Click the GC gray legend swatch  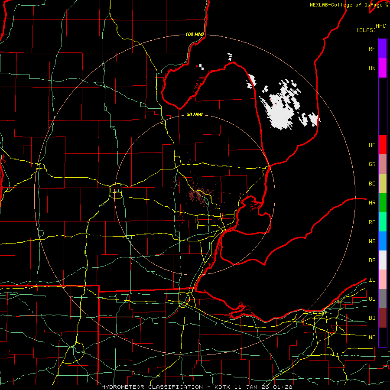pos(383,299)
